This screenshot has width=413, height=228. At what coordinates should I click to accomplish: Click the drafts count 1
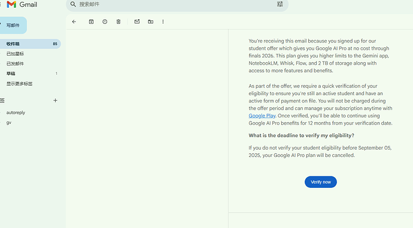point(56,74)
